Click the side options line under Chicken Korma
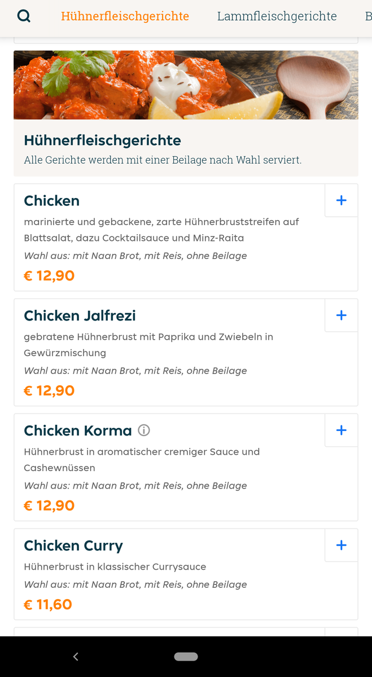372x677 pixels. point(135,486)
